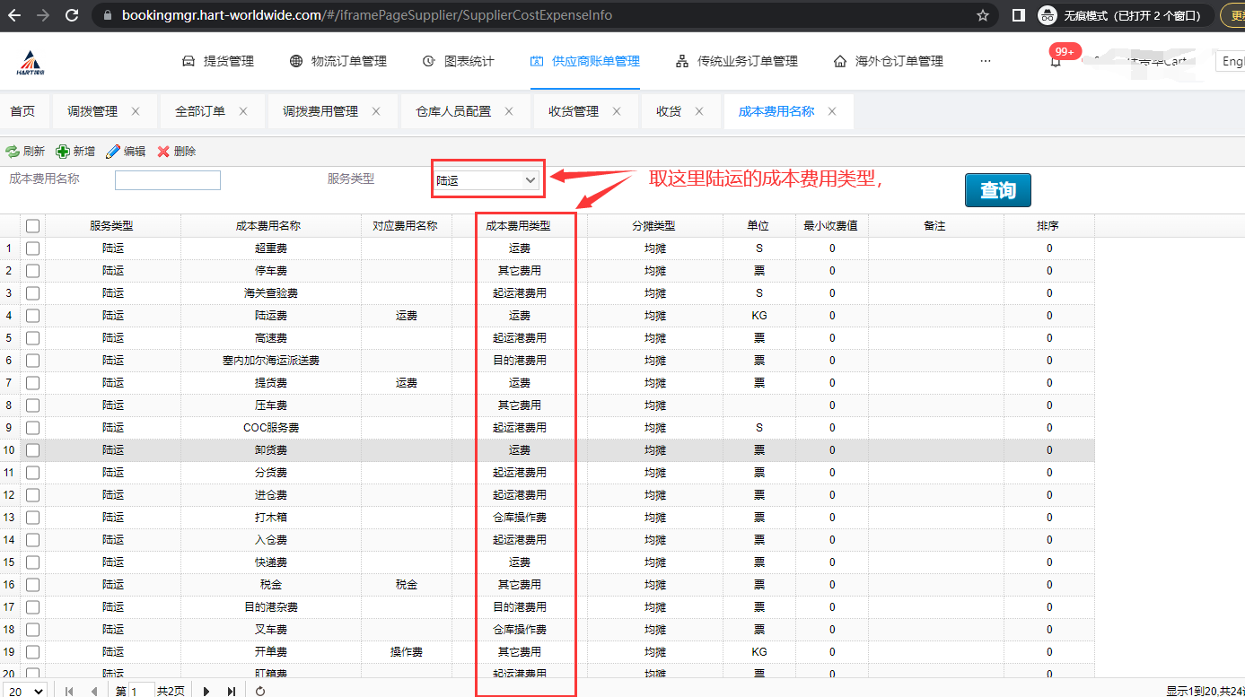1245x697 pixels.
Task: Toggle the select-all checkbox in table header
Action: pyautogui.click(x=33, y=226)
